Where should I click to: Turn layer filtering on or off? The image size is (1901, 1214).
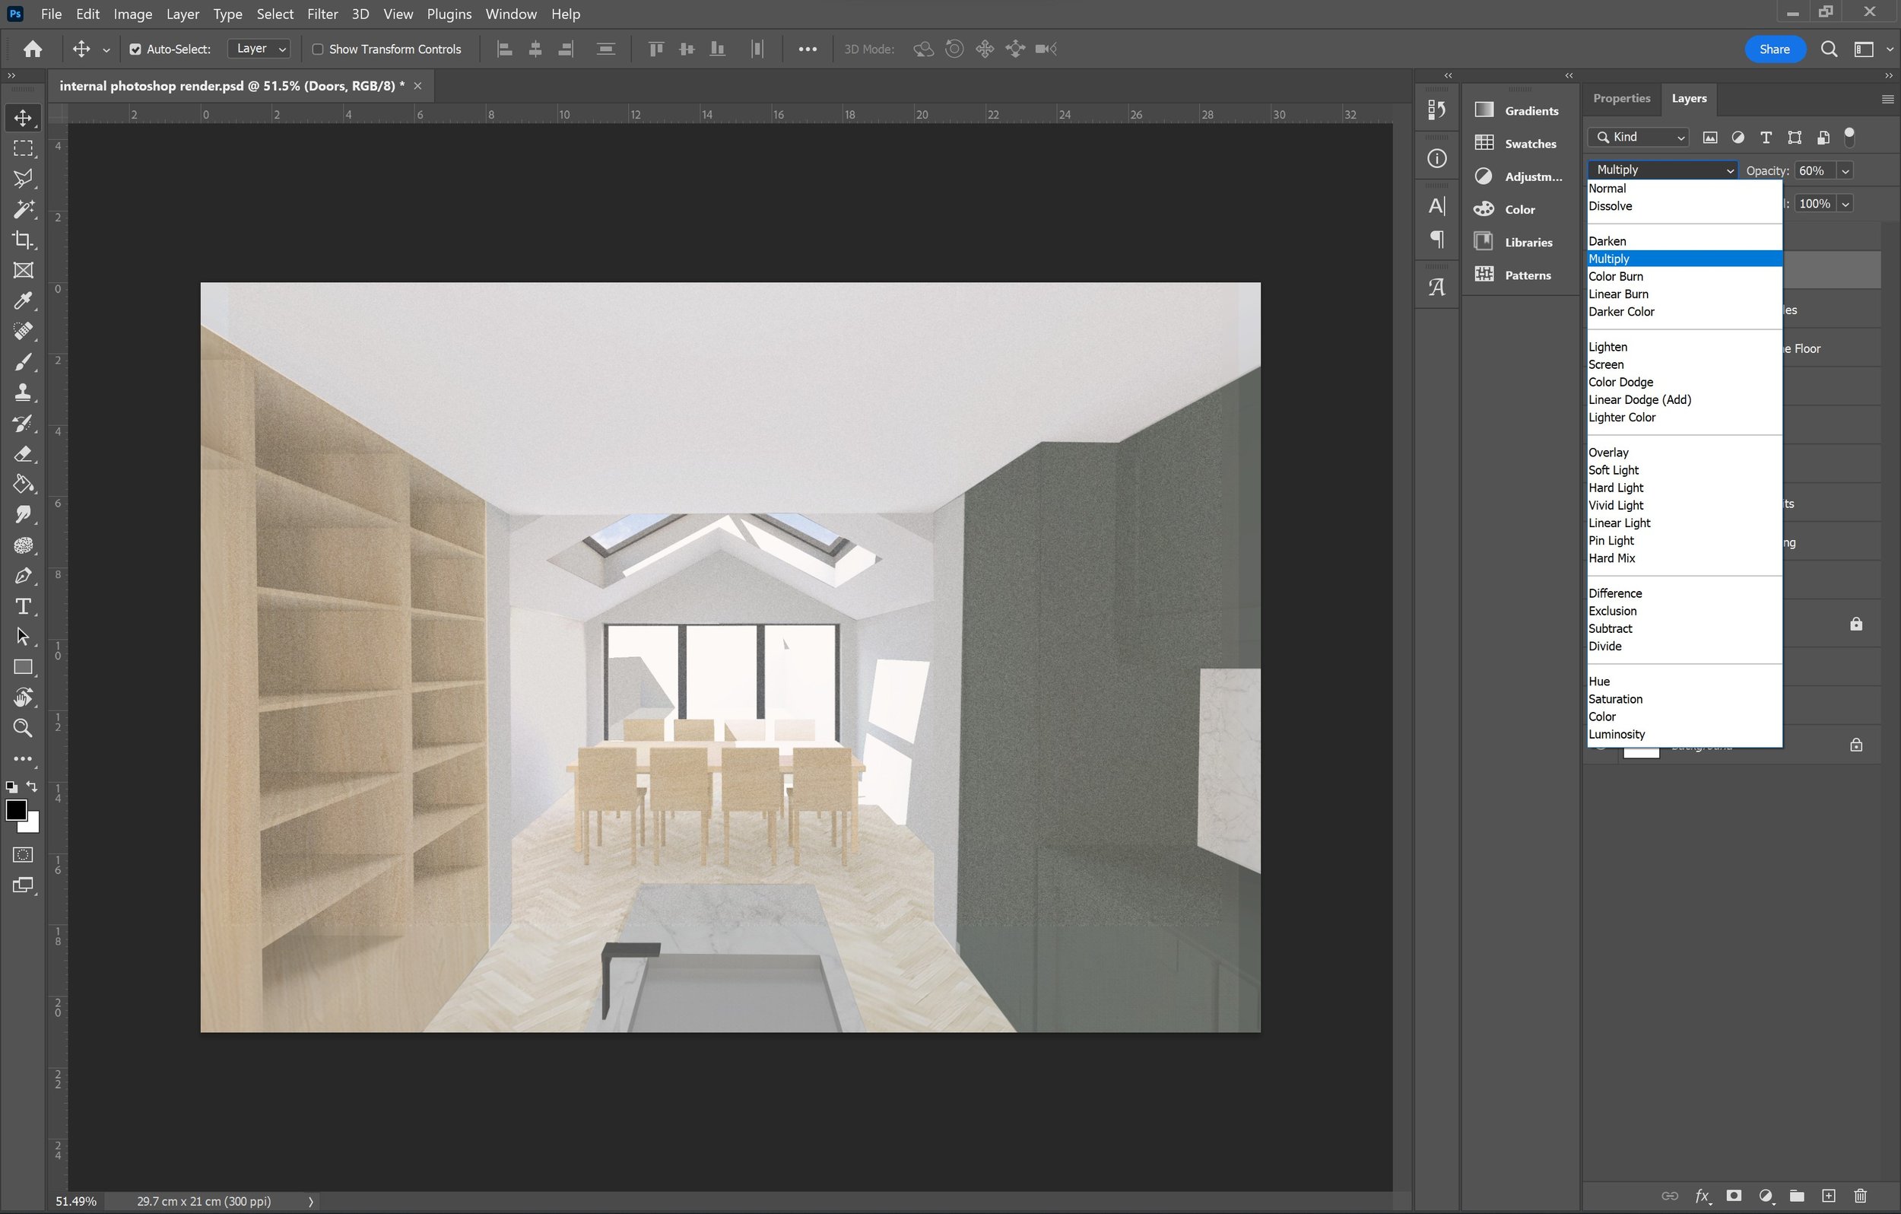[x=1849, y=137]
